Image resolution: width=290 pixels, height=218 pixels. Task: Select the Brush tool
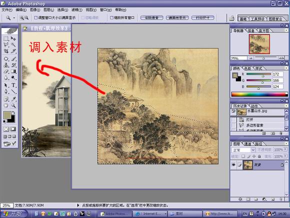click(x=13, y=59)
